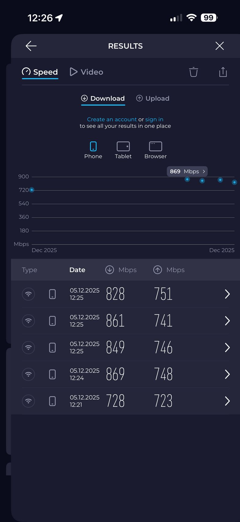
Task: Open the 869 Mbps graph tooltip
Action: (x=187, y=172)
